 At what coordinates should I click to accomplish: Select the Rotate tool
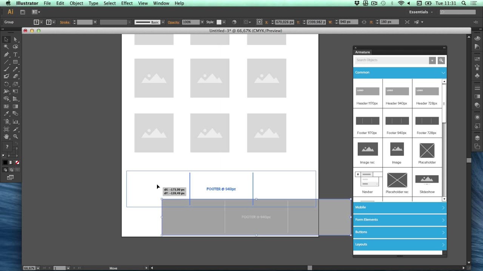(6, 84)
